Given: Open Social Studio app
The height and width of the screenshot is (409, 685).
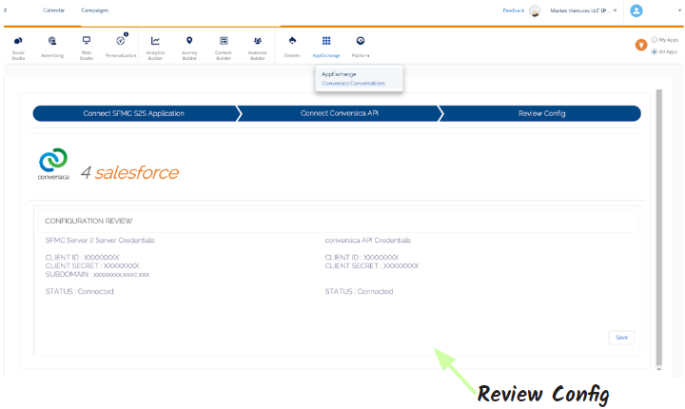Looking at the screenshot, I should [x=18, y=48].
